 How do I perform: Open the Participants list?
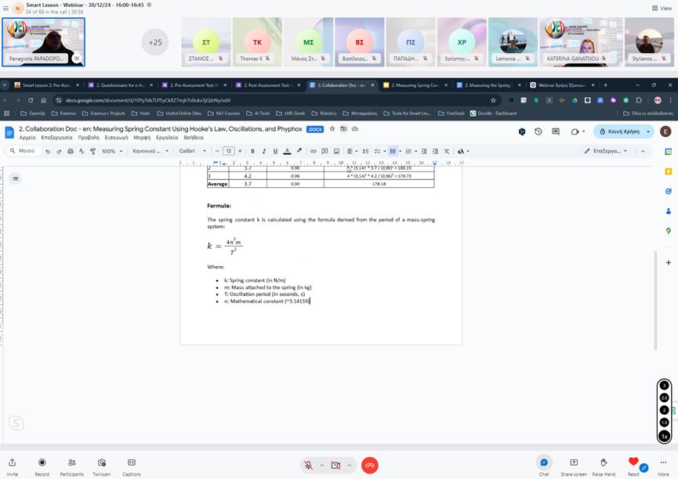click(71, 463)
